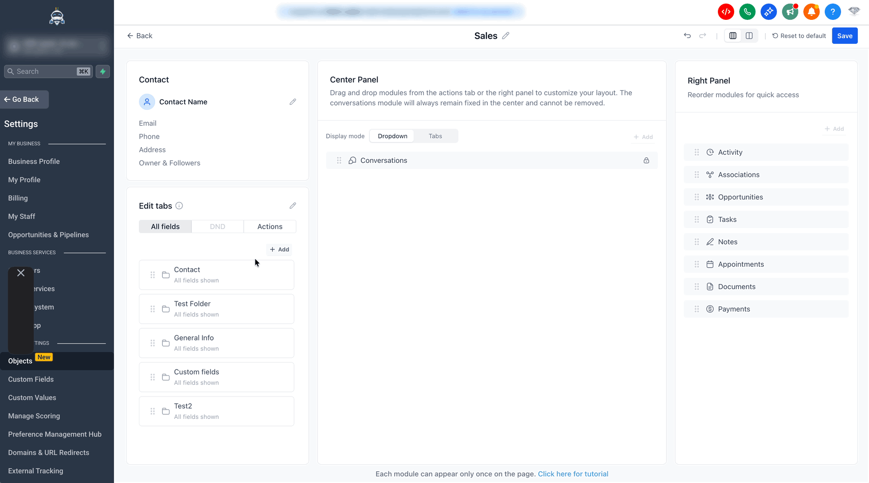
Task: Switch to the Actions tab
Action: 270,226
